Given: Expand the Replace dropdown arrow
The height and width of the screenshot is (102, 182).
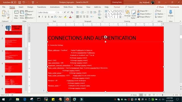Looking at the screenshot, I should point(165,14).
